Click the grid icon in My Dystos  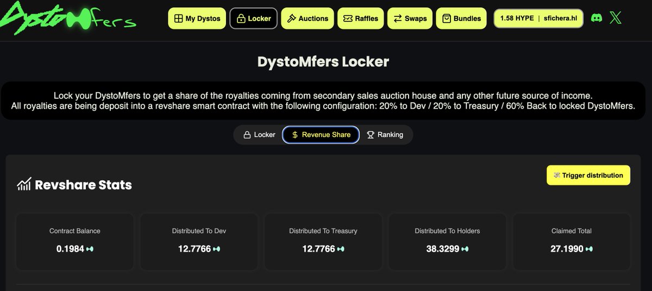click(178, 18)
